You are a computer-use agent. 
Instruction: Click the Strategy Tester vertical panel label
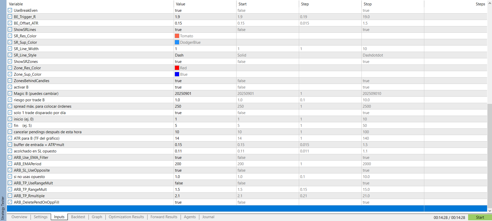pos(3,208)
